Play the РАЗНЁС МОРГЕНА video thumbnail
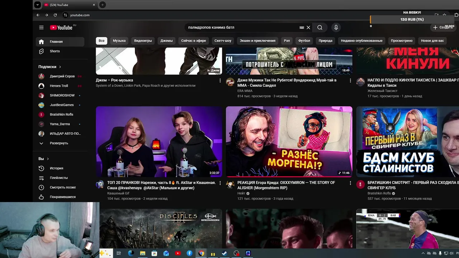This screenshot has width=459, height=258. point(289,142)
